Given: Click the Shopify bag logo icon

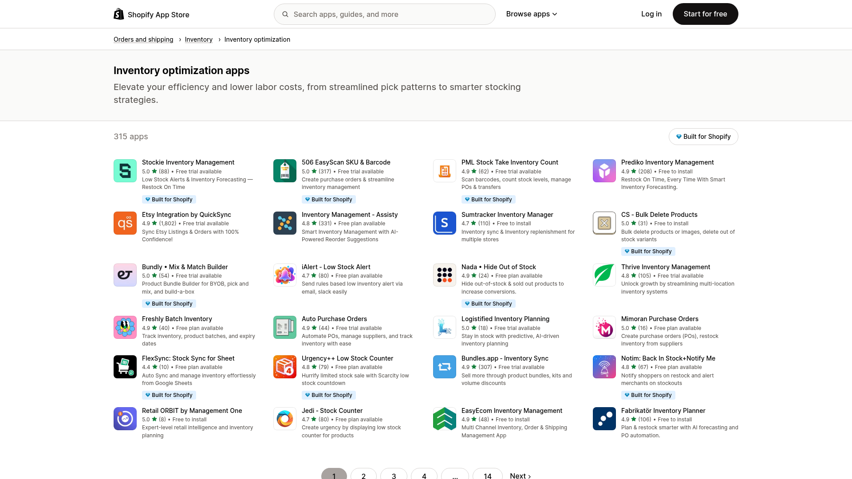Looking at the screenshot, I should click(119, 14).
